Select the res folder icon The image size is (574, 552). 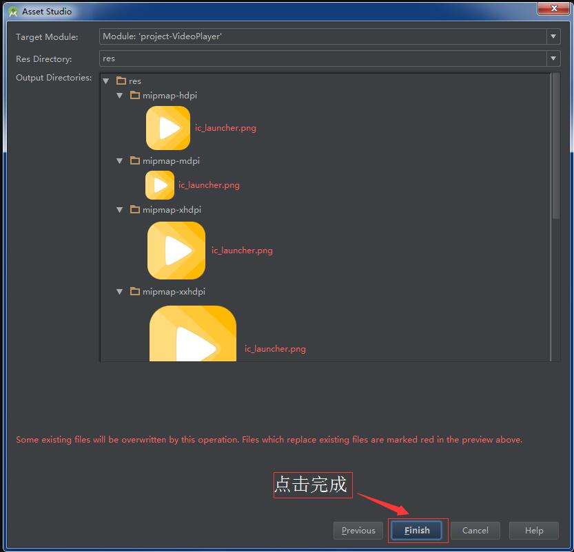pos(121,81)
